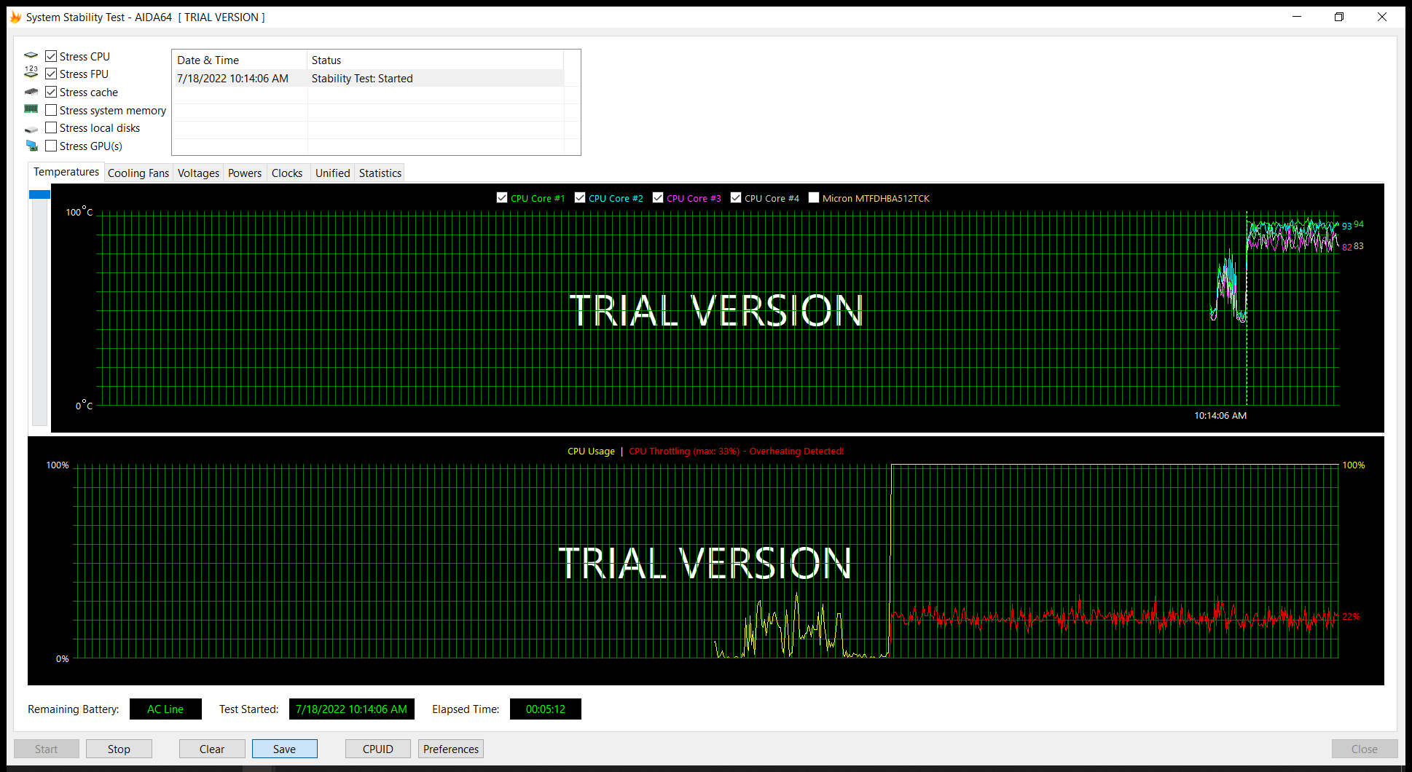The width and height of the screenshot is (1412, 772).
Task: Click the blue graph scale slider handle
Action: coord(39,194)
